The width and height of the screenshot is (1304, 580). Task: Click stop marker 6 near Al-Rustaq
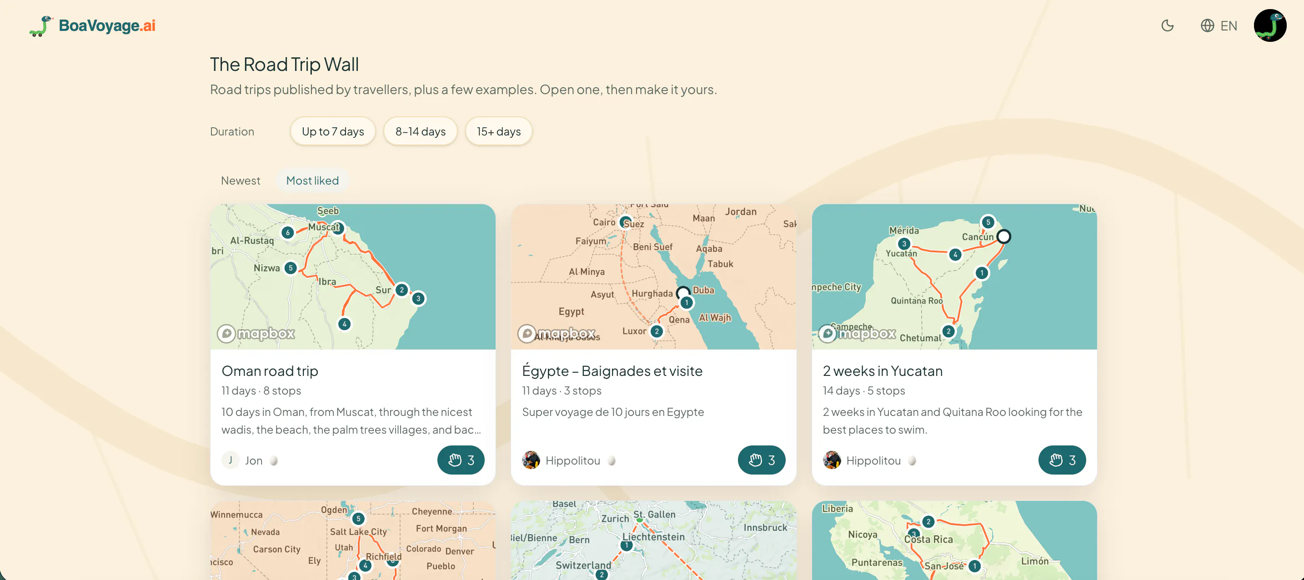(x=287, y=233)
